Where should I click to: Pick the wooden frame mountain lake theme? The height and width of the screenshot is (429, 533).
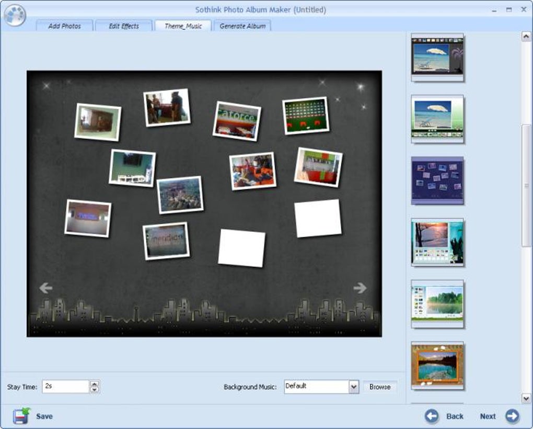[x=437, y=366]
